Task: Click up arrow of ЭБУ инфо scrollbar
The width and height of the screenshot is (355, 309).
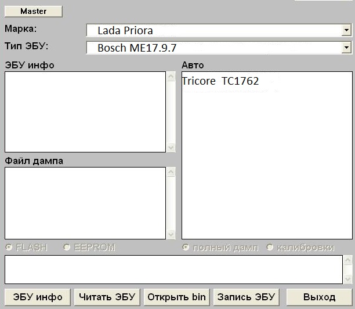Action: 171,76
